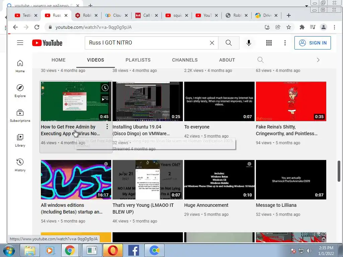This screenshot has width=343, height=257.
Task: Open the 'To everyone' video title
Action: click(197, 127)
